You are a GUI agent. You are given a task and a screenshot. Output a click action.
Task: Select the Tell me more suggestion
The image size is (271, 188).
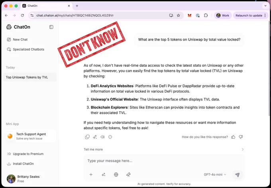click(x=93, y=149)
